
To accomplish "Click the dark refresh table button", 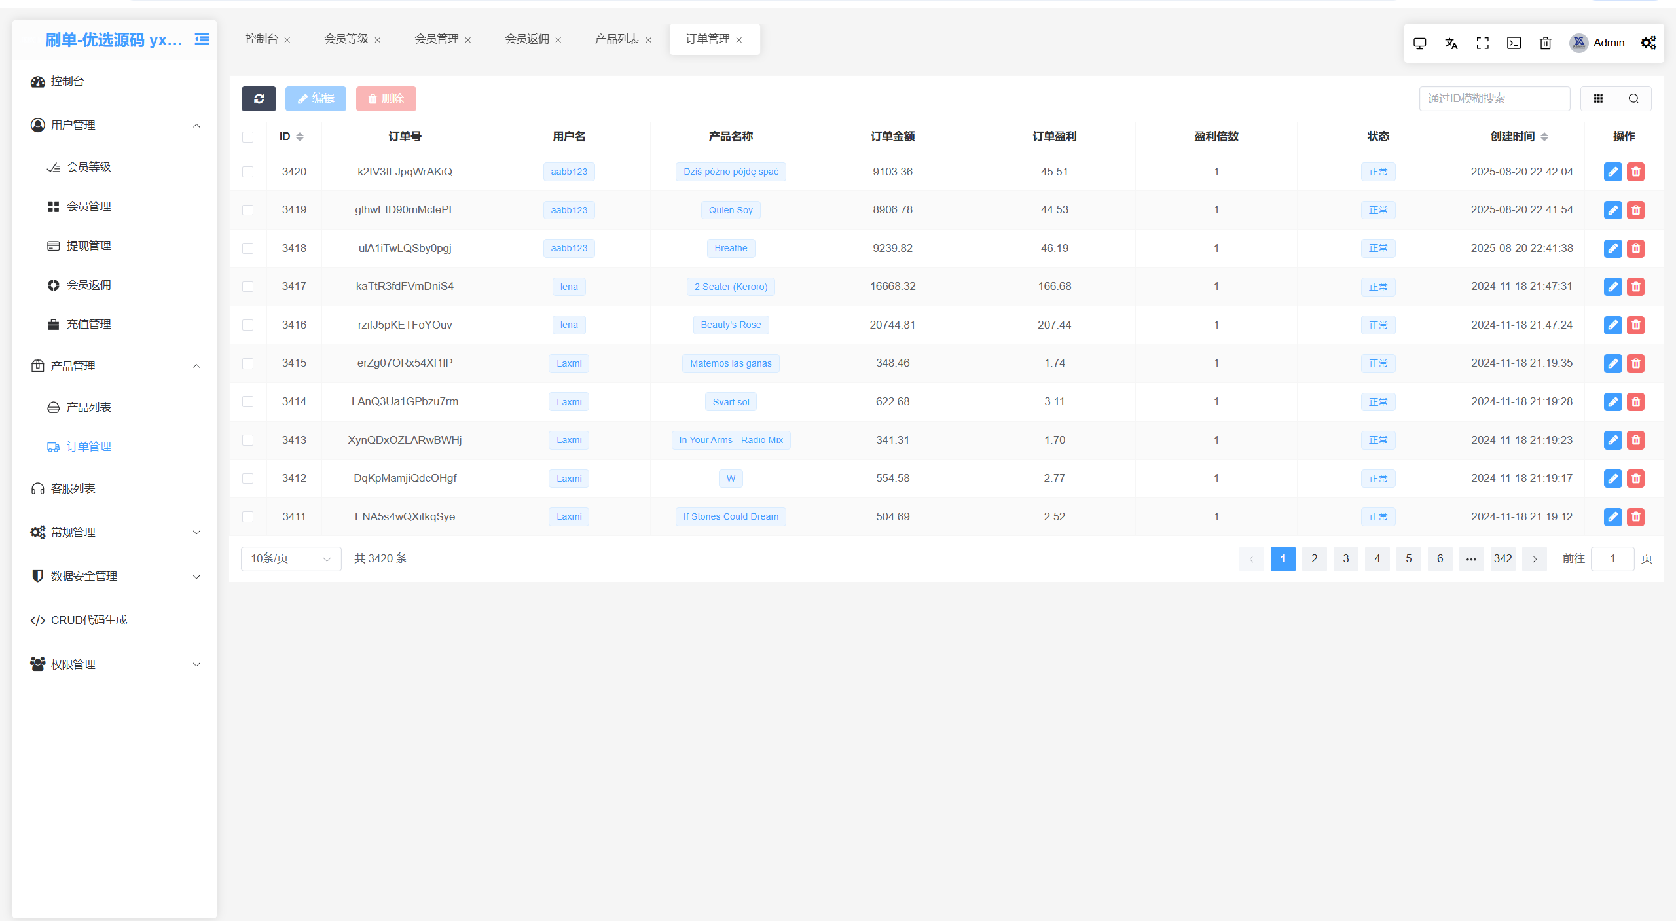I will pos(259,99).
